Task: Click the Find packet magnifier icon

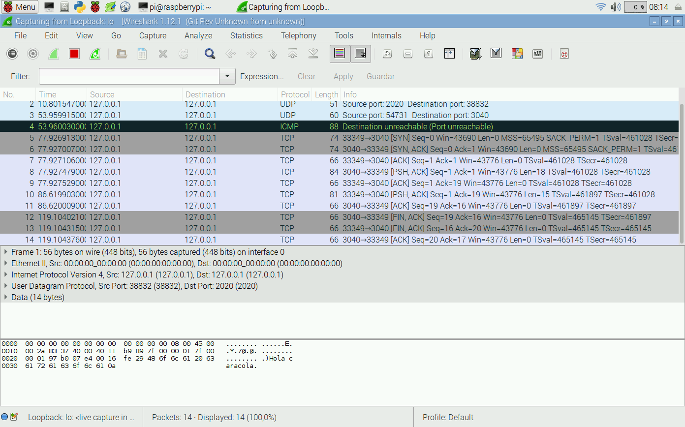Action: pos(210,54)
